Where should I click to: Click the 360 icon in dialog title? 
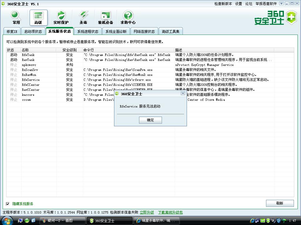pyautogui.click(x=117, y=93)
